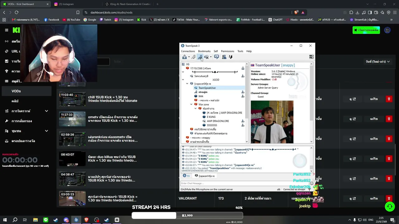Delete the 11:03:40 VOD with red trash
Image resolution: width=399 pixels, height=224 pixels.
389,99
